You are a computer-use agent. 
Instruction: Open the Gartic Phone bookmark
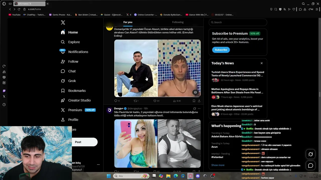coord(60,15)
